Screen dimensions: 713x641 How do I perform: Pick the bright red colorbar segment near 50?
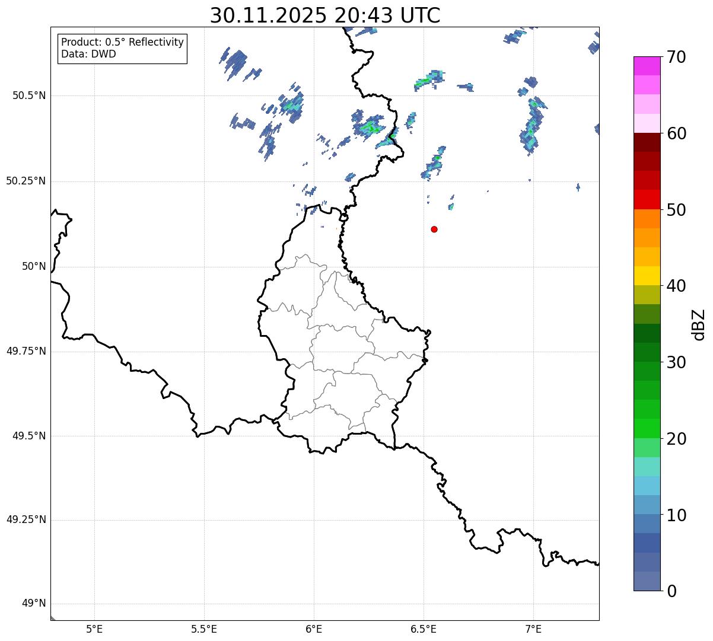pos(650,199)
